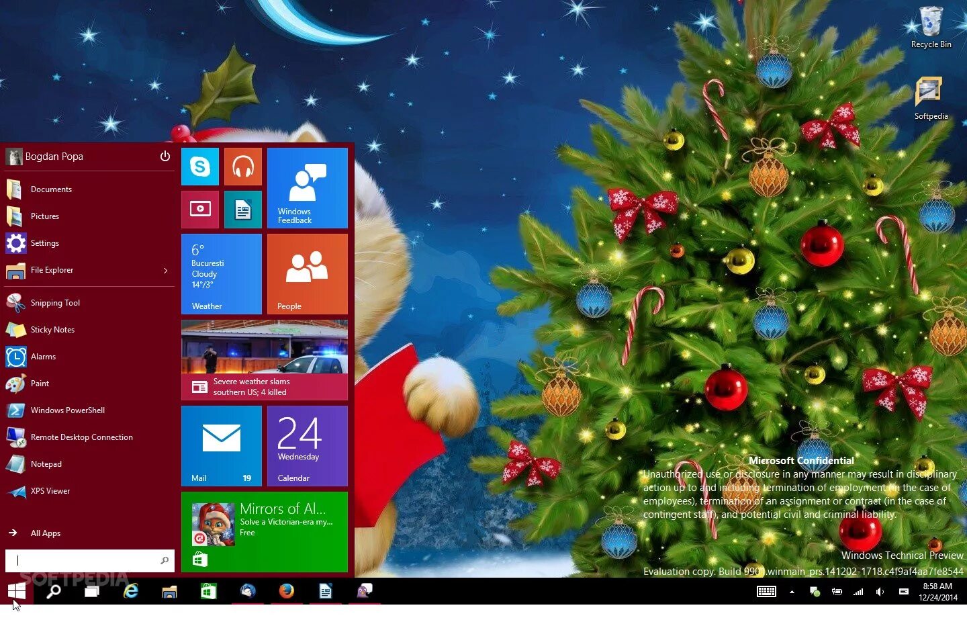967x620 pixels.
Task: Open taskbar Search magnifier
Action: point(54,591)
